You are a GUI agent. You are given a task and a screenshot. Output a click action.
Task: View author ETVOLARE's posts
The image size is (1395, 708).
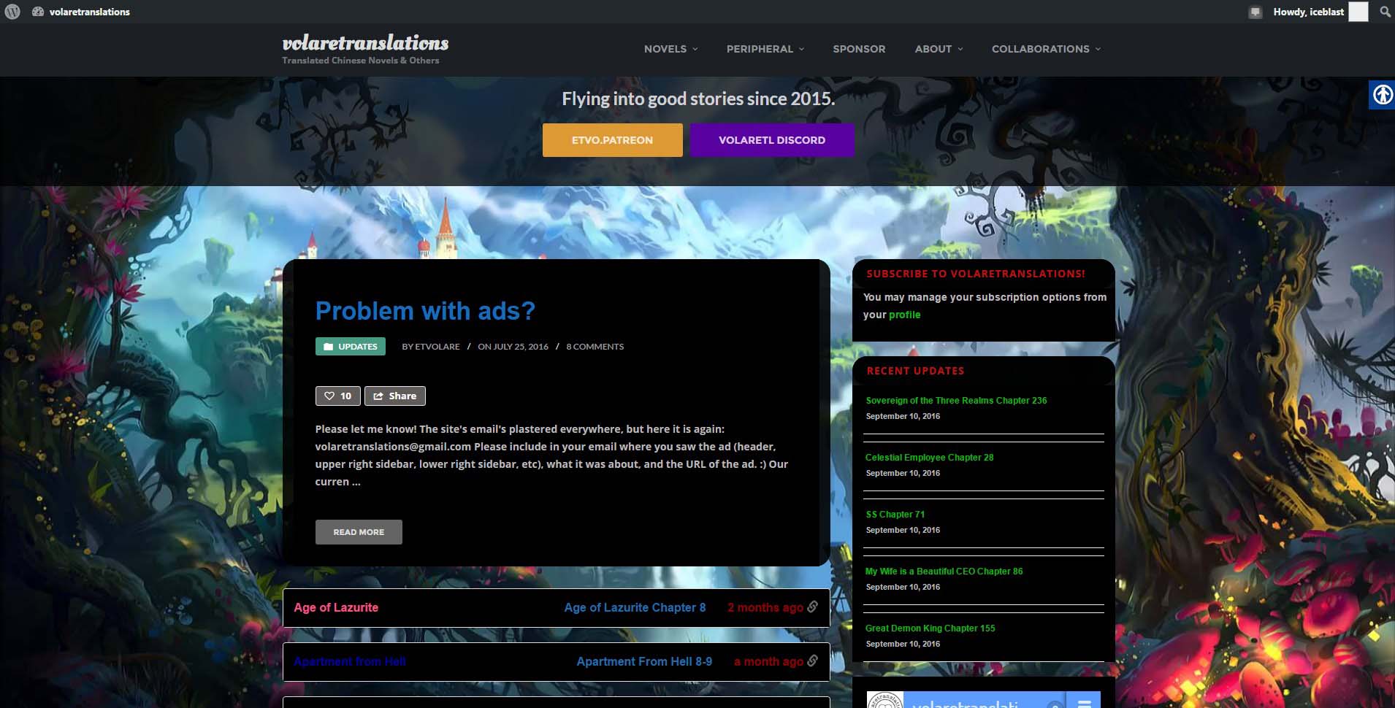437,347
